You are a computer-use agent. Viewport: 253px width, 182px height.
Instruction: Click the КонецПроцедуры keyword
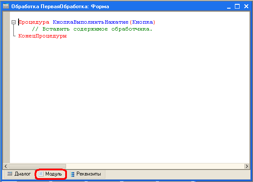[x=42, y=36]
